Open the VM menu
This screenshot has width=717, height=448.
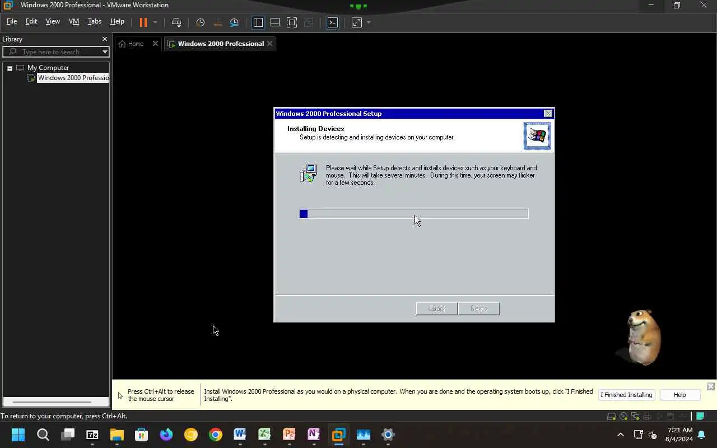coord(74,21)
